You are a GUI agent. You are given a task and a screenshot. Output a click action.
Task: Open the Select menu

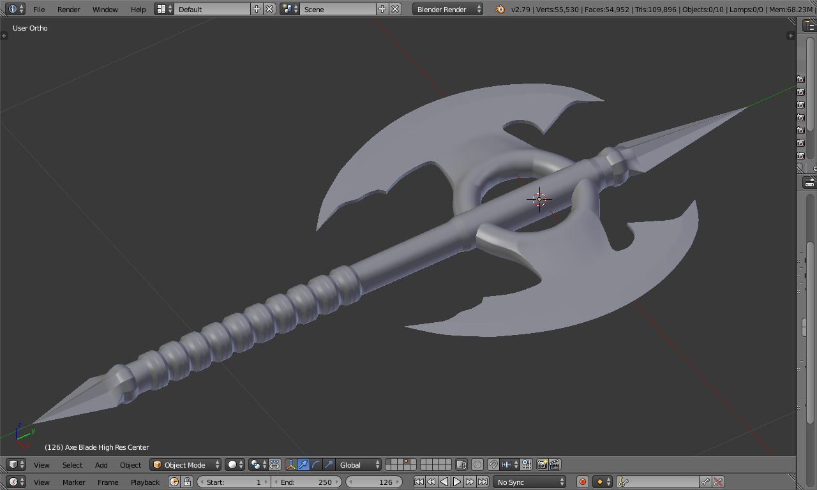click(x=72, y=465)
